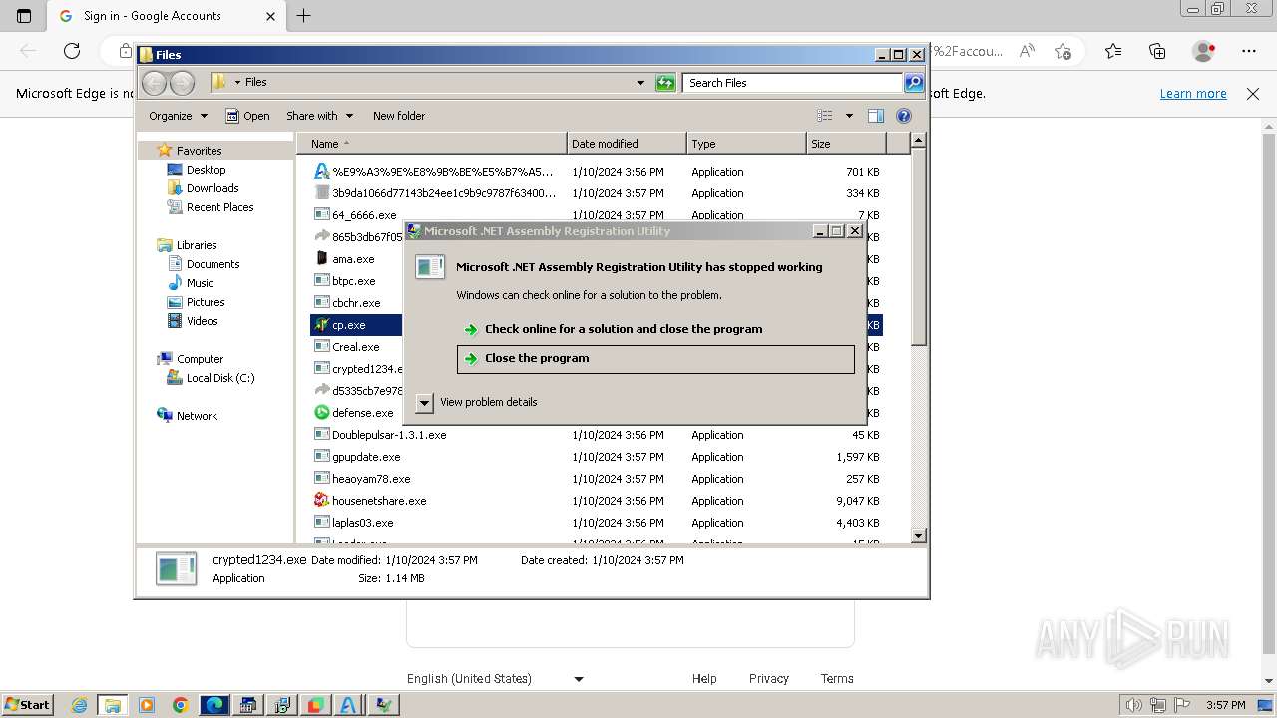Viewport: 1277px width, 718px height.
Task: Dismiss the Edge notification bar
Action: 1253,94
